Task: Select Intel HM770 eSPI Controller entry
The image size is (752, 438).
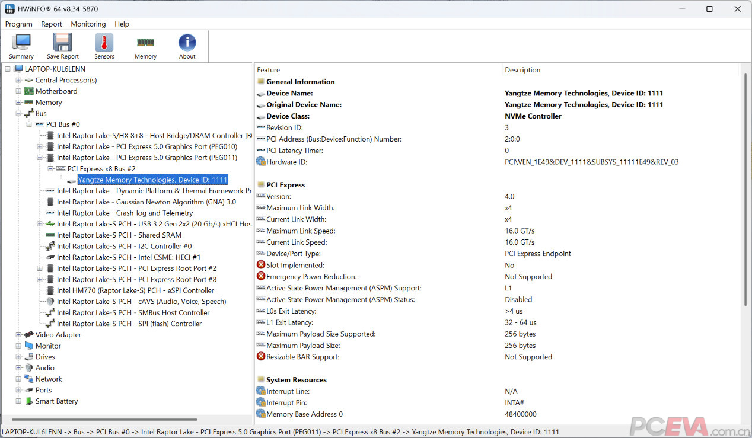Action: point(135,290)
